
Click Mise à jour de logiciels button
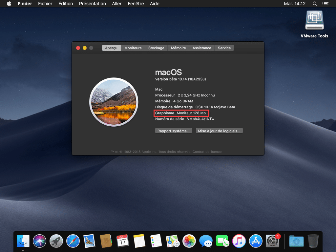[219, 131]
